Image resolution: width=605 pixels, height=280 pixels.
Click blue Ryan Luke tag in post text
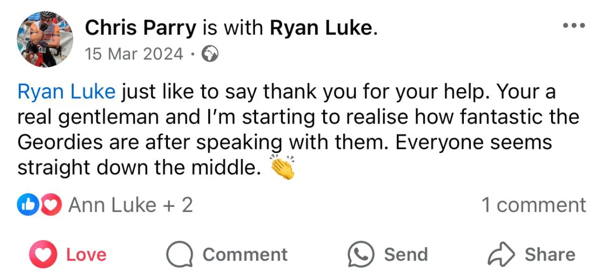point(67,92)
